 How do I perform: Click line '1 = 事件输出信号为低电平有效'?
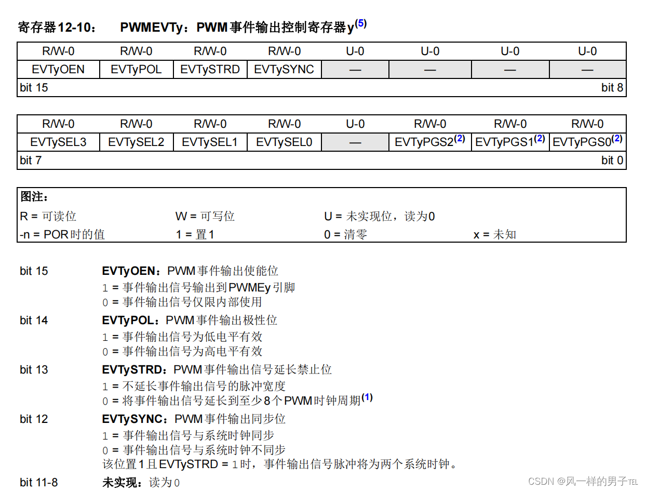pyautogui.click(x=182, y=337)
